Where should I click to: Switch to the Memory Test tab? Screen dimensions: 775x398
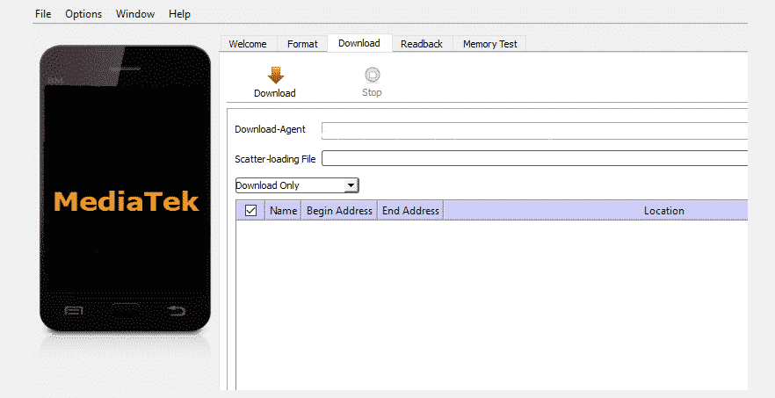click(x=490, y=44)
